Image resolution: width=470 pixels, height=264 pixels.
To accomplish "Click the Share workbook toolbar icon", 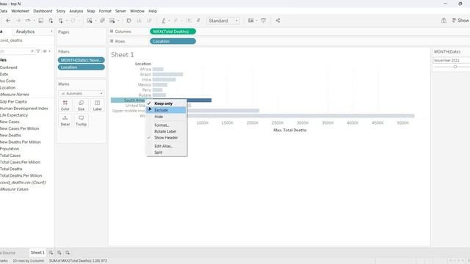I will coord(278,21).
